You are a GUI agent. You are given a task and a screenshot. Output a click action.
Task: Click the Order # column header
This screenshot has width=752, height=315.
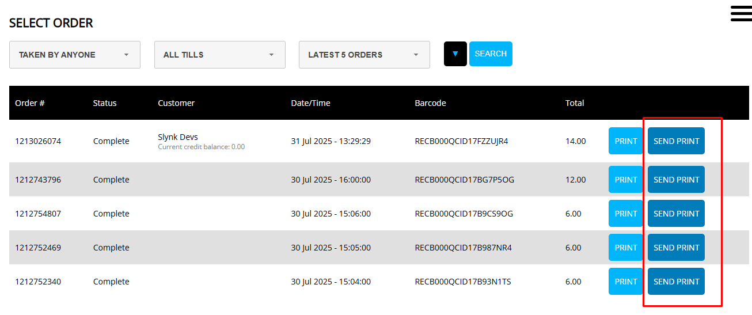click(30, 103)
